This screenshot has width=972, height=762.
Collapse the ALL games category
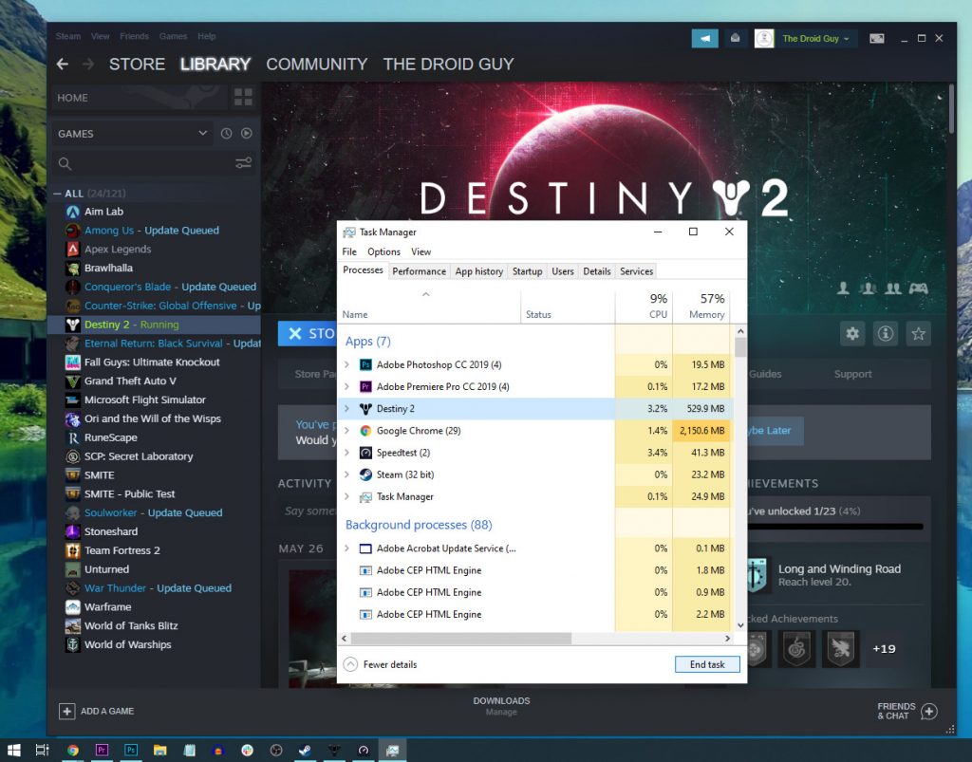point(58,194)
